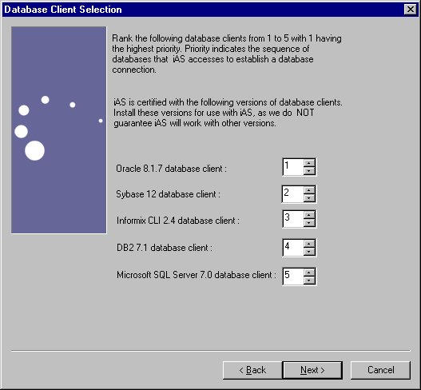This screenshot has height=390, width=421.
Task: Click the 'Informix CLI 2.4 database client :' label
Action: click(178, 221)
